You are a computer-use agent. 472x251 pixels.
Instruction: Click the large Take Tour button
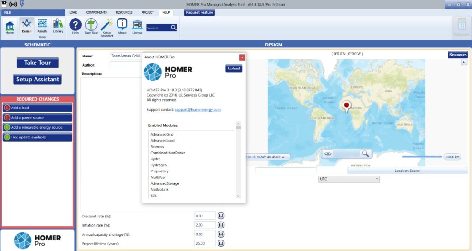tap(37, 63)
